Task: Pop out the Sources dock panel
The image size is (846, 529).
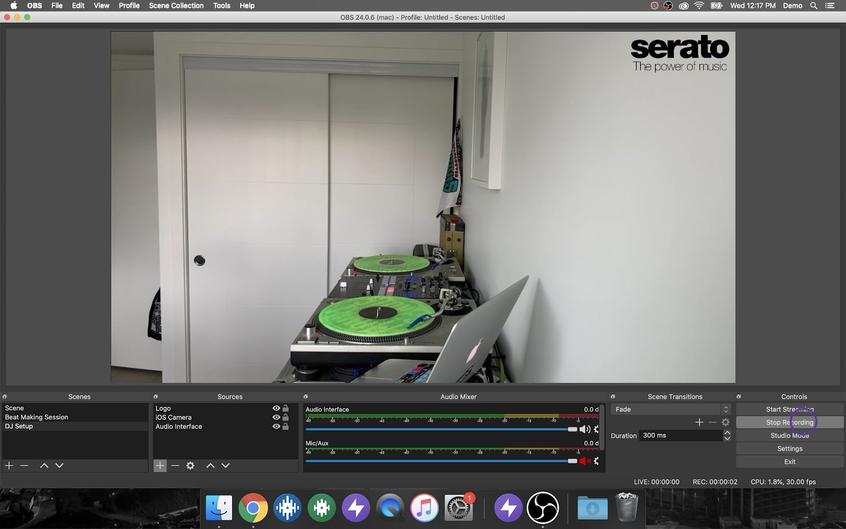Action: [x=155, y=397]
